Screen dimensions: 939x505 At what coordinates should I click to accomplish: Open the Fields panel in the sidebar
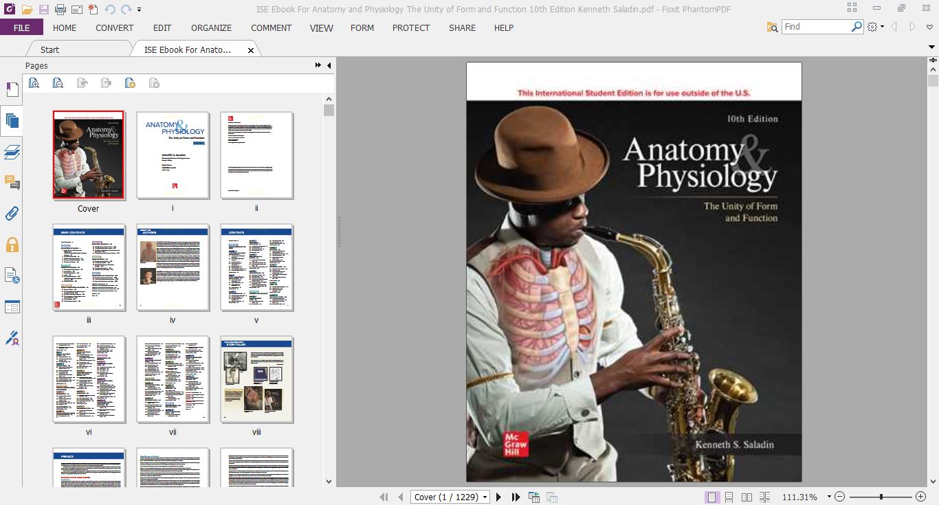[12, 306]
